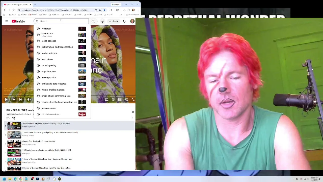This screenshot has height=182, width=323.
Task: Go back with browser back arrow
Action: [x=4, y=10]
